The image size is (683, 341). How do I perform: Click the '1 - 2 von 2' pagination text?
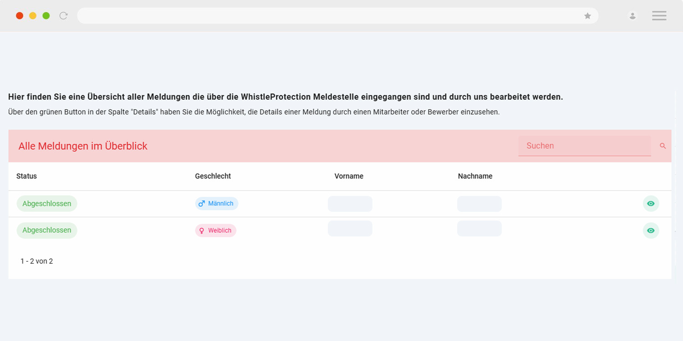tap(36, 261)
